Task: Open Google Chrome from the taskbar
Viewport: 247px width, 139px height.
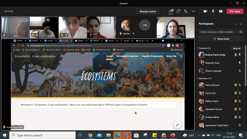Action: (x=90, y=135)
